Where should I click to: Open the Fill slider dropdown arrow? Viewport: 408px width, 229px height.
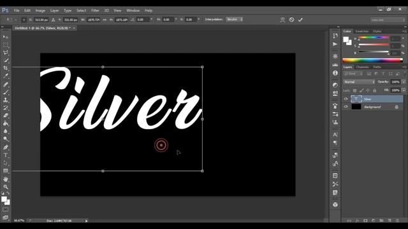pos(404,90)
